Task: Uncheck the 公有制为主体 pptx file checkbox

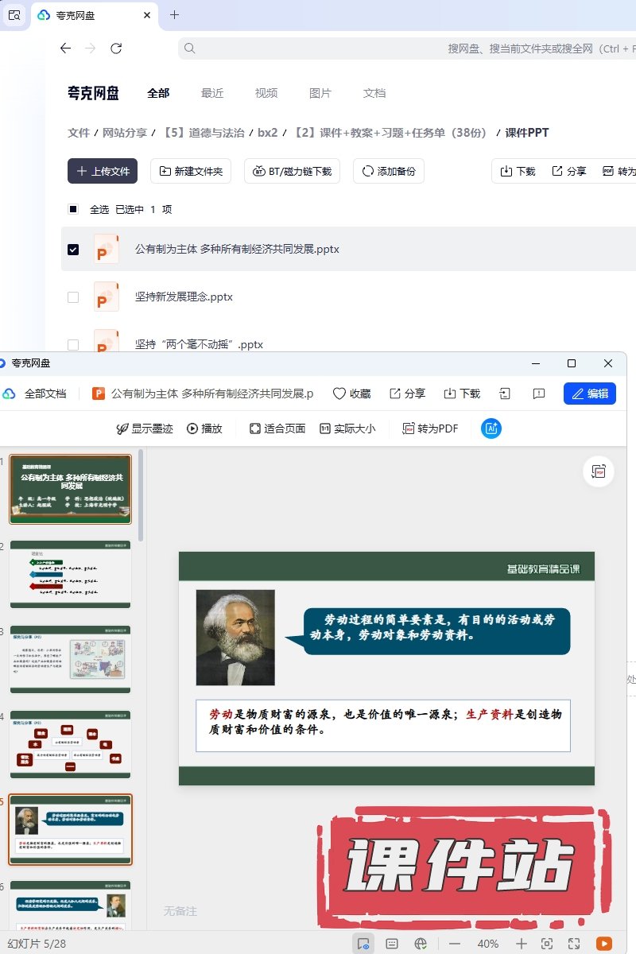Action: point(73,250)
